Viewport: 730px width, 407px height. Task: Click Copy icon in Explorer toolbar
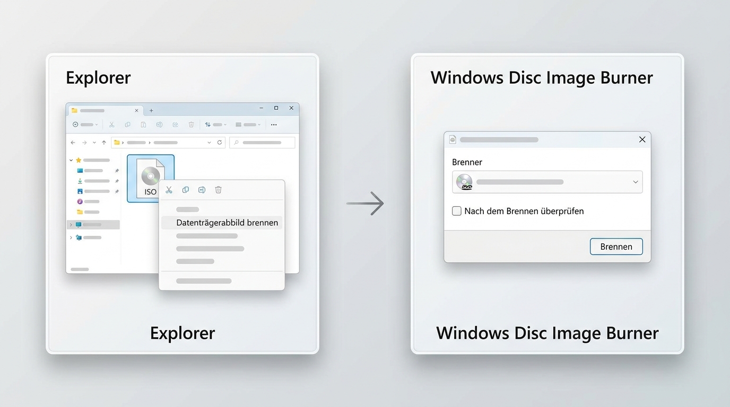coord(127,125)
